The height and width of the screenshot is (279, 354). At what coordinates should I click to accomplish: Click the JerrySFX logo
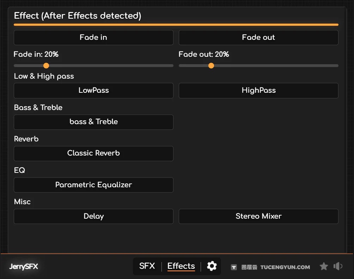click(x=24, y=266)
